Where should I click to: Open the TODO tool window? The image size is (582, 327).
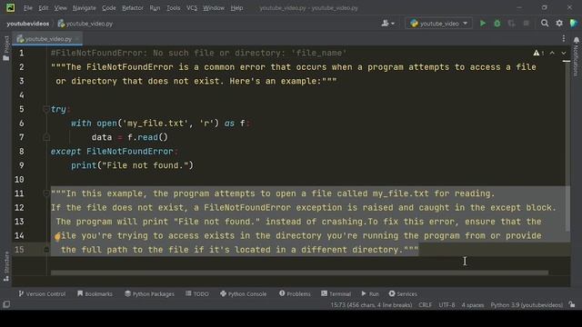coord(197,293)
